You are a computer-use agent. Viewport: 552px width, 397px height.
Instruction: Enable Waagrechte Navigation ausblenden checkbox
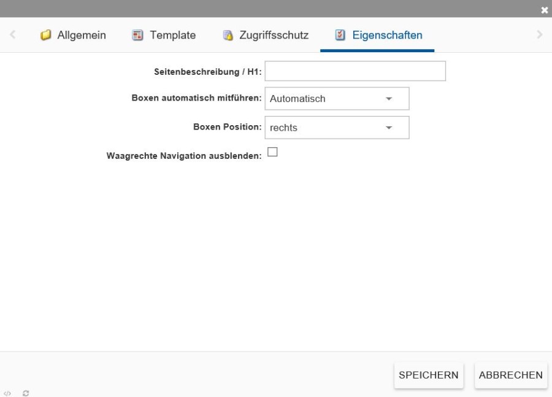(x=272, y=152)
